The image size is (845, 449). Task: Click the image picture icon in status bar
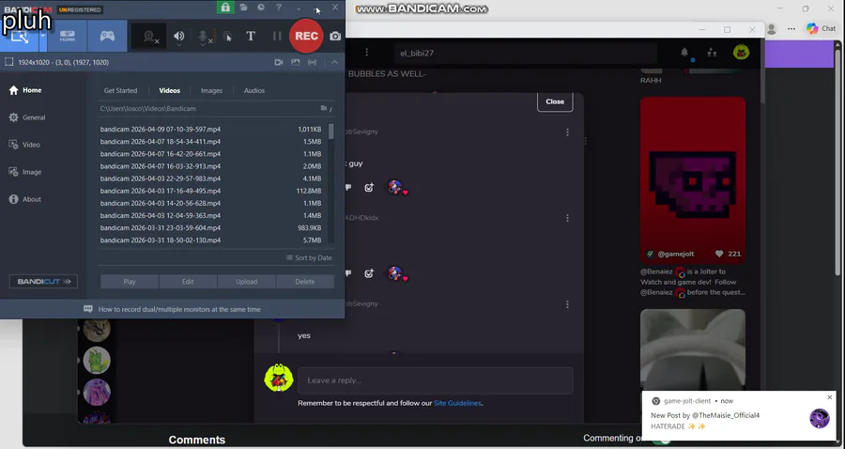pyautogui.click(x=296, y=62)
